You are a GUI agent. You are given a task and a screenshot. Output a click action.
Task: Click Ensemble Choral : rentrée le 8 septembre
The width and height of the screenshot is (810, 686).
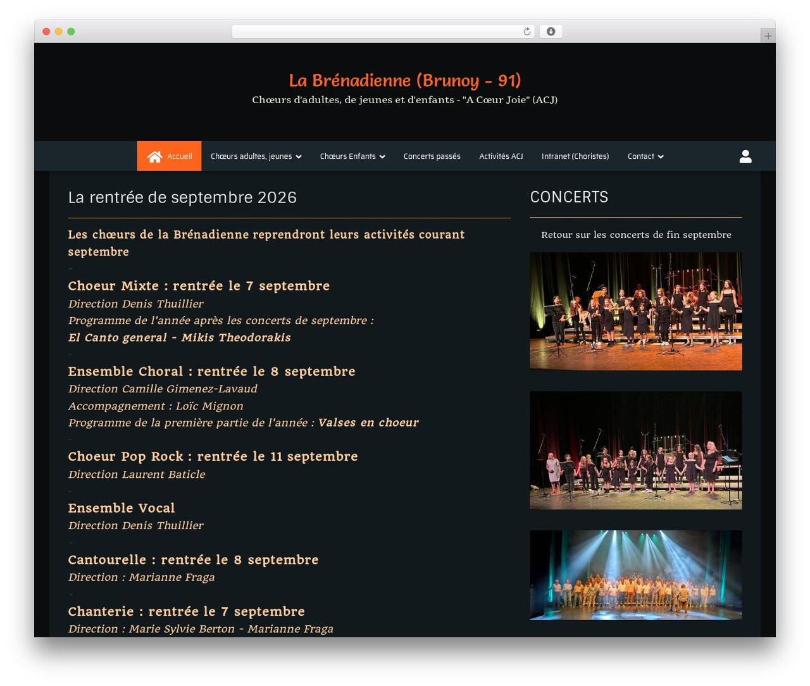211,371
